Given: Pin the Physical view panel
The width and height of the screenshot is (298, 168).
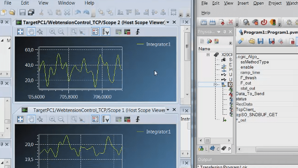Looking at the screenshot, I should click(x=224, y=32).
